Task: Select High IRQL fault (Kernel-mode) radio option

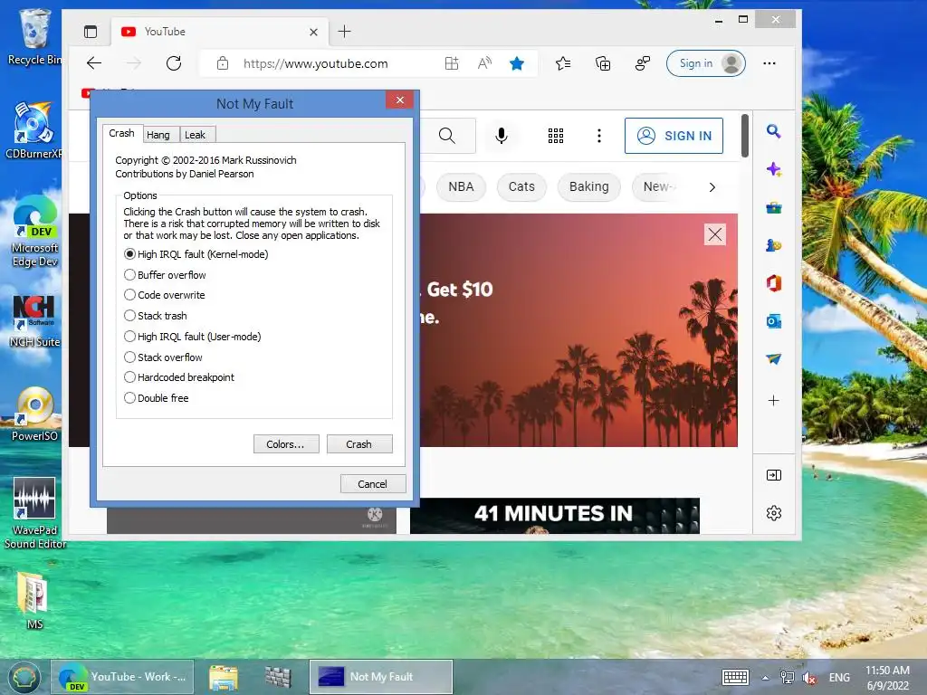Action: click(x=196, y=254)
